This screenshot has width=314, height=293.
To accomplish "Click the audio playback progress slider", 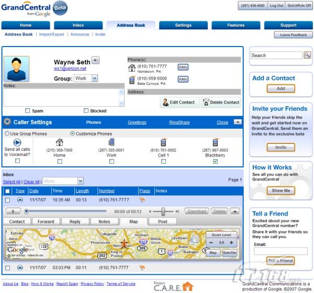I will click(65, 211).
